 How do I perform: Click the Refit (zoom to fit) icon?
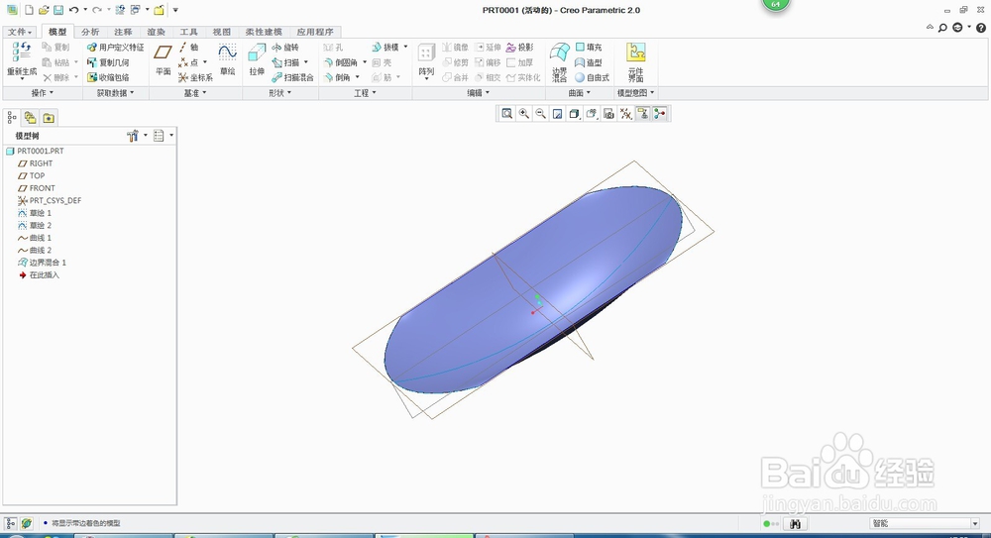tap(506, 114)
